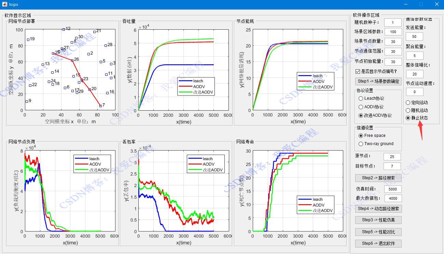Focus the 聚合能量 input field
Screen dimensions: 444x254
[415, 55]
